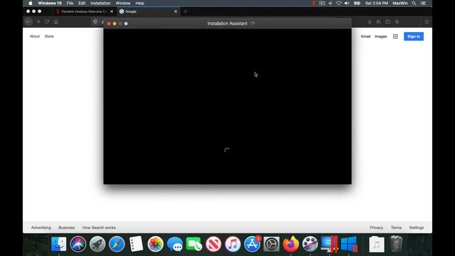Click Parallels icon in menu bar
The width and height of the screenshot is (455, 256).
314,3
